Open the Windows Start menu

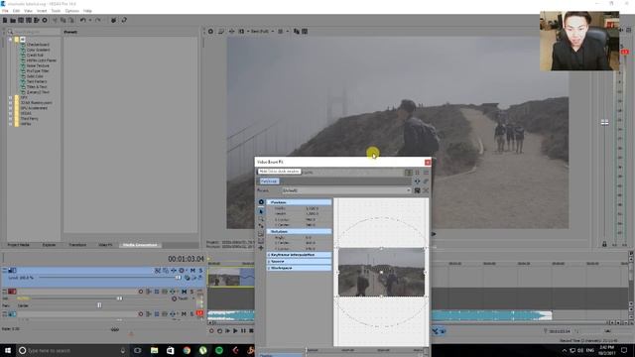[8, 350]
